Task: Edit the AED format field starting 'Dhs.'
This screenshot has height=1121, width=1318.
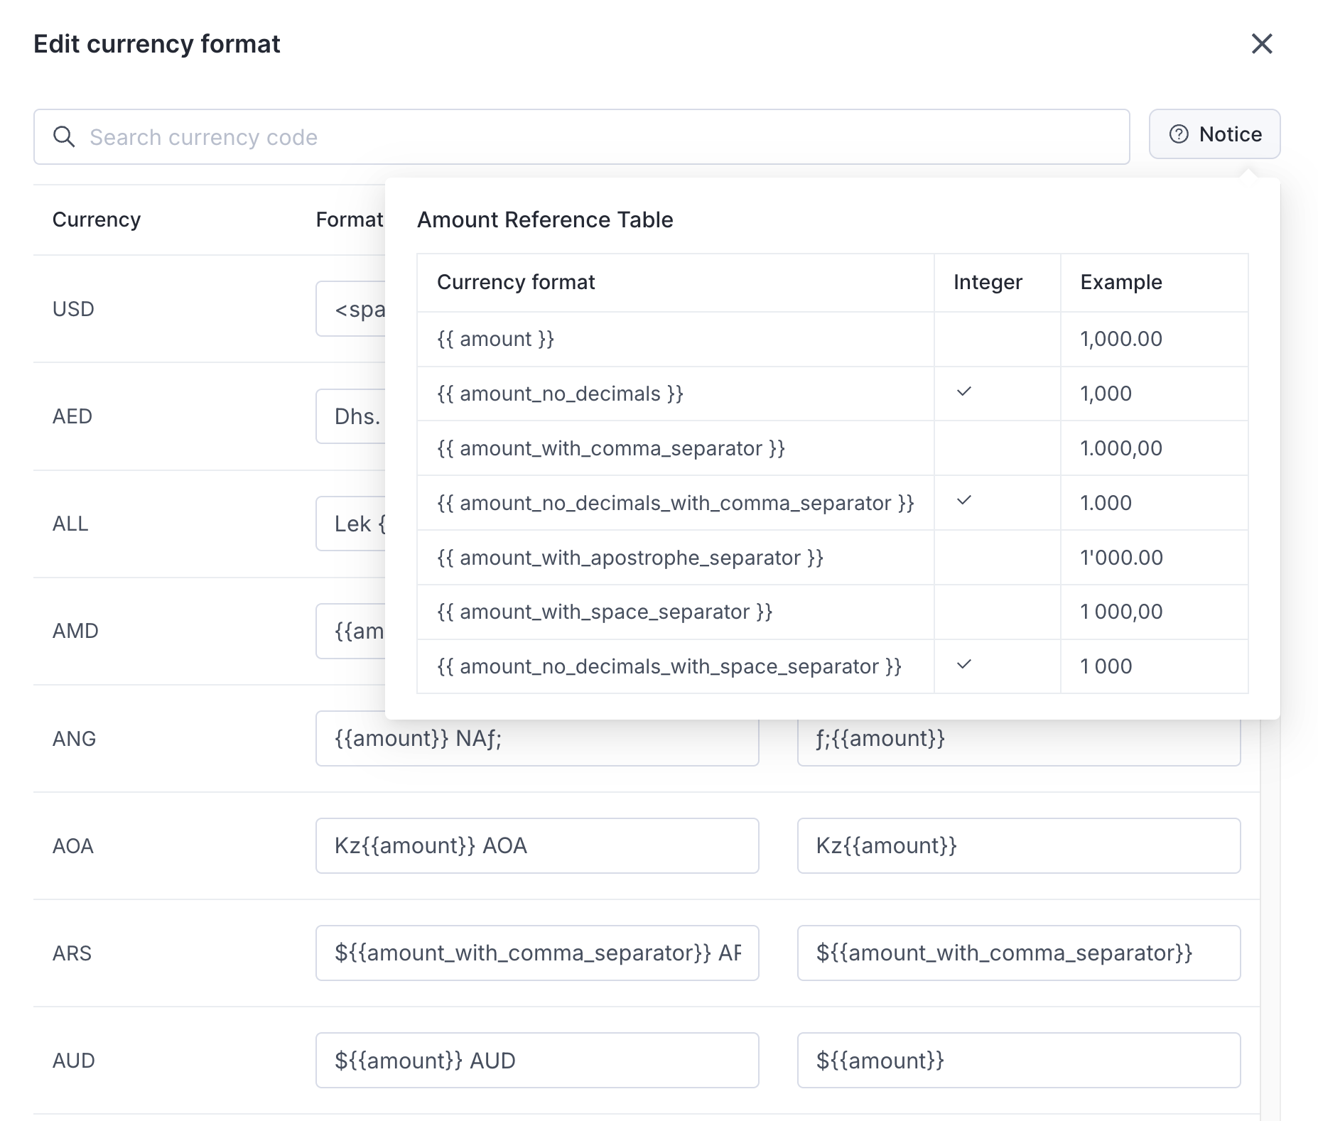Action: tap(351, 416)
